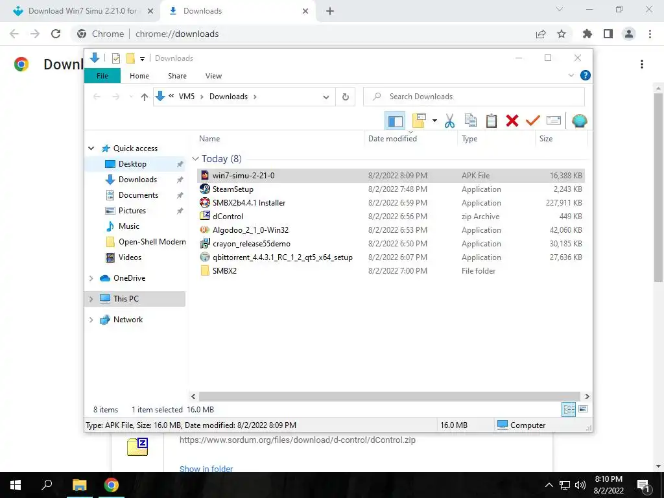Click Explorer forward arrow
The image size is (664, 498).
116,97
